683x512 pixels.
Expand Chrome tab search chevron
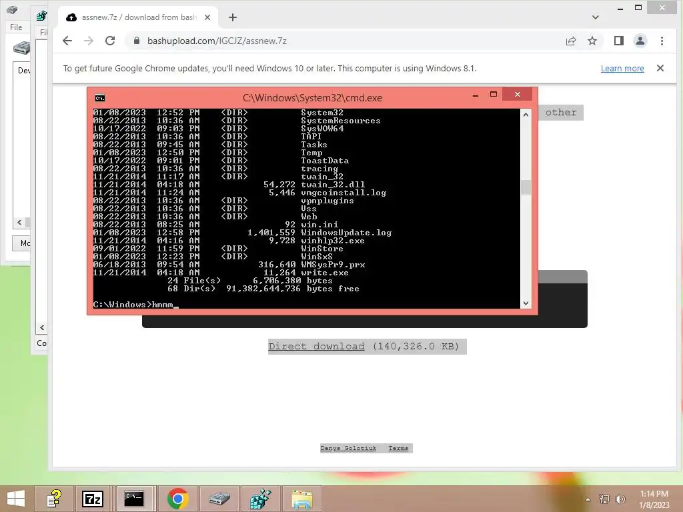pyautogui.click(x=596, y=17)
